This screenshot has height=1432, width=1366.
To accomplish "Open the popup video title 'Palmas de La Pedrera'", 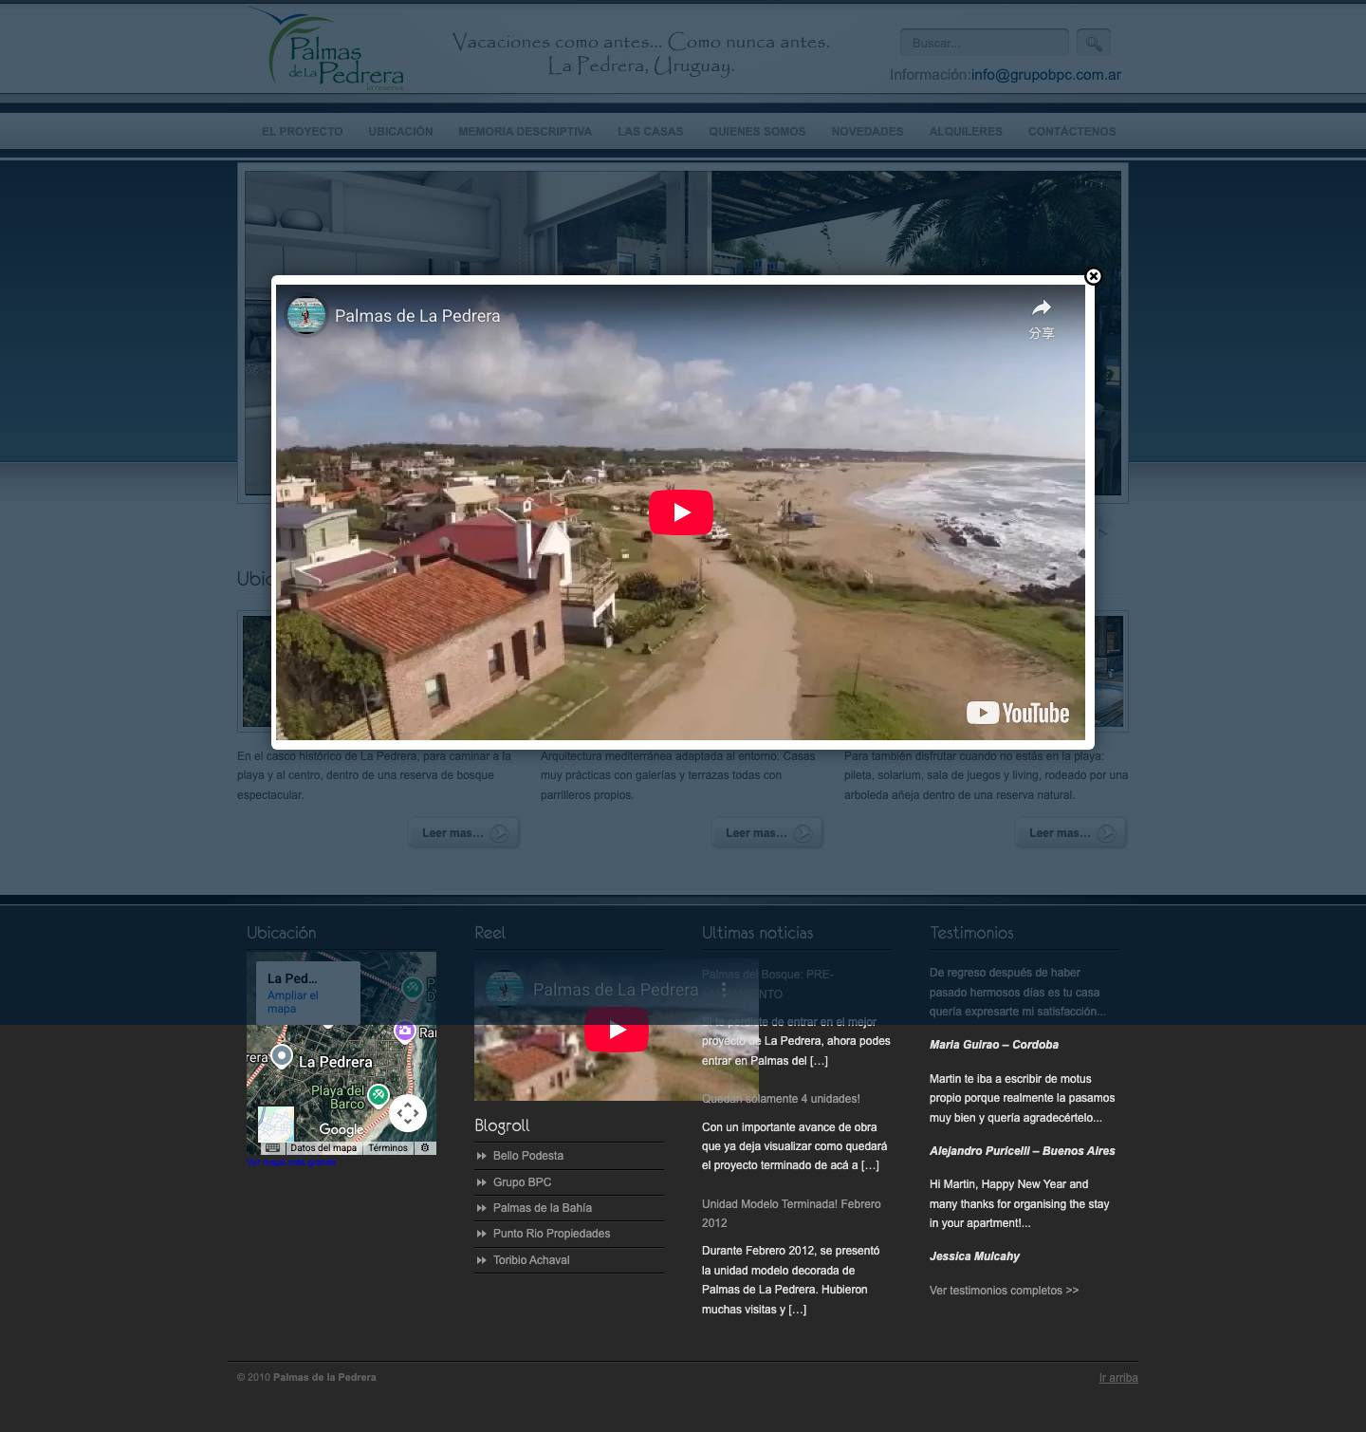I will (417, 316).
